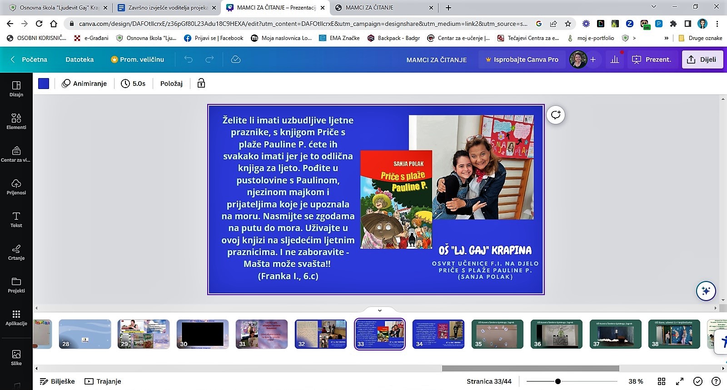Open Prom. veličinu resize option
The image size is (727, 390).
138,59
